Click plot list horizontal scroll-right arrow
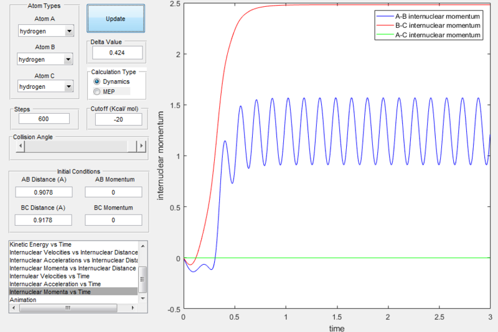498x332 pixels. coord(133,308)
